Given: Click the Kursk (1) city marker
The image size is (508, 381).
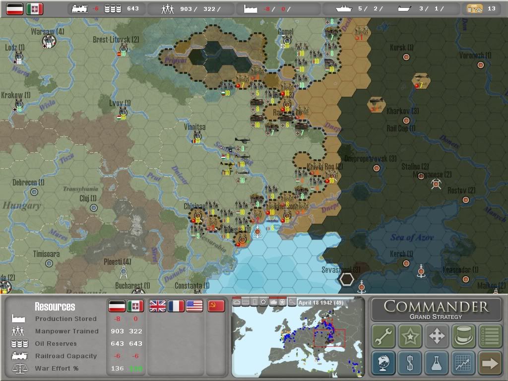Looking at the screenshot, I should click(x=406, y=57).
